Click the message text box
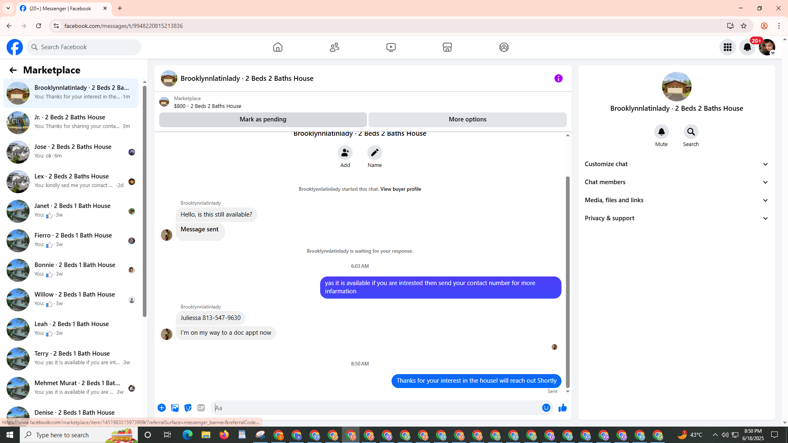Screen dimensions: 788x443 tap(376, 408)
